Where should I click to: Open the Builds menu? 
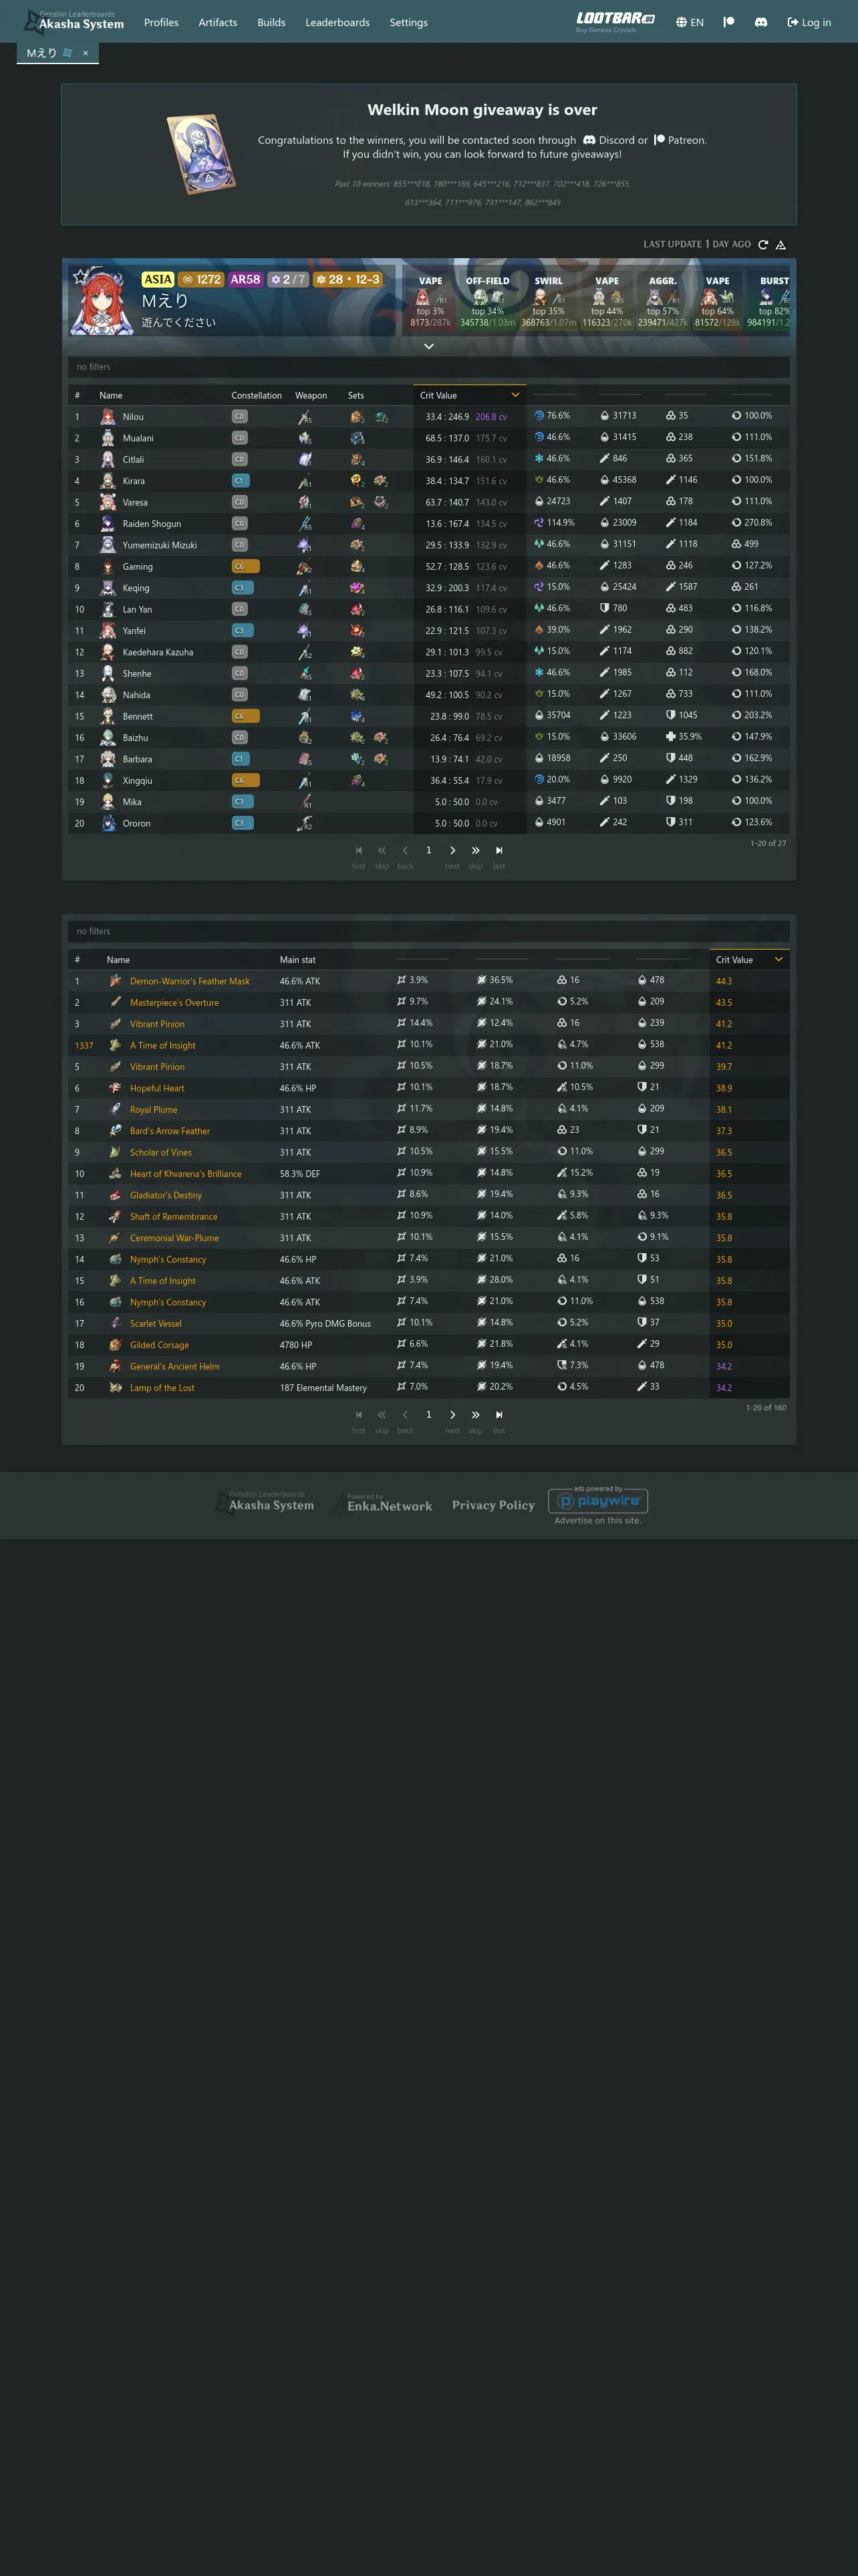click(271, 22)
